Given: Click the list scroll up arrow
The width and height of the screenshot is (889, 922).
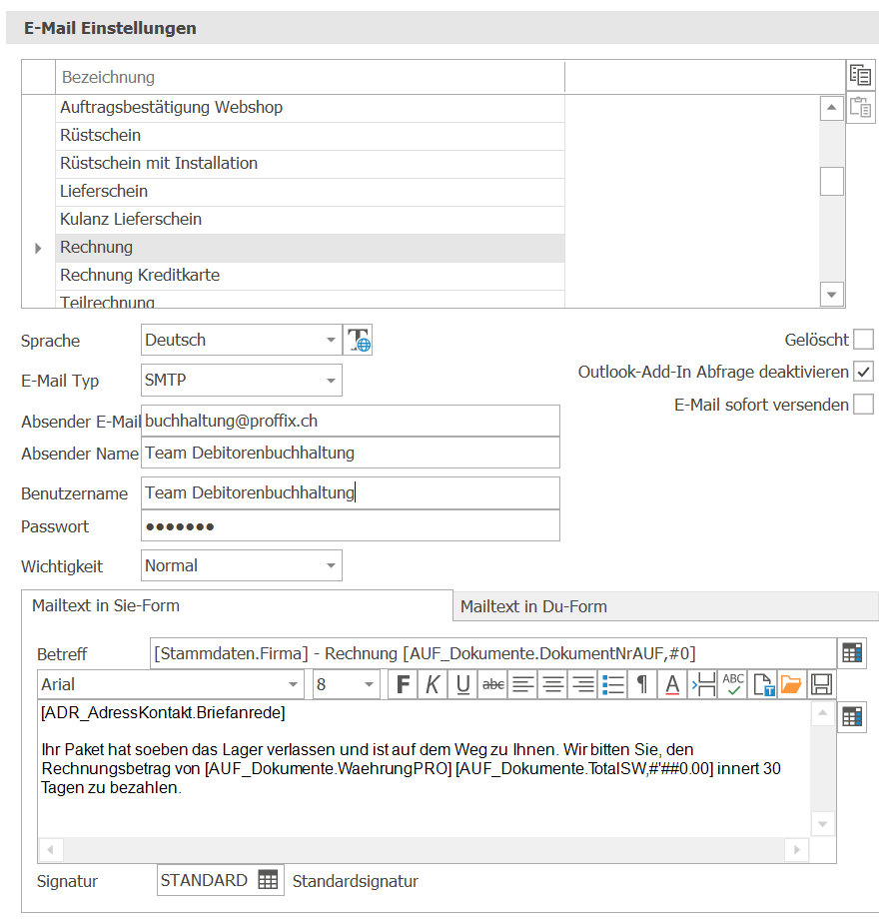Looking at the screenshot, I should 831,108.
